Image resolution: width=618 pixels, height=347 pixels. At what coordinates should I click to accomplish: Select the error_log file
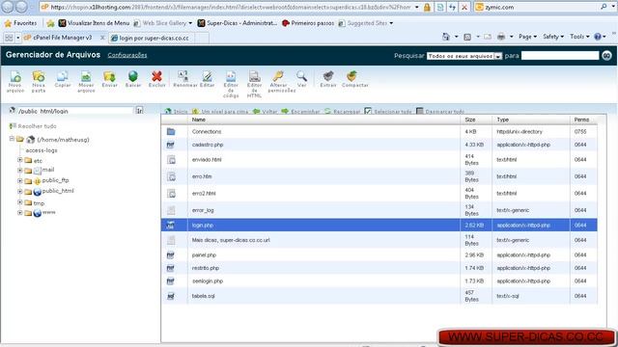[x=379, y=210]
